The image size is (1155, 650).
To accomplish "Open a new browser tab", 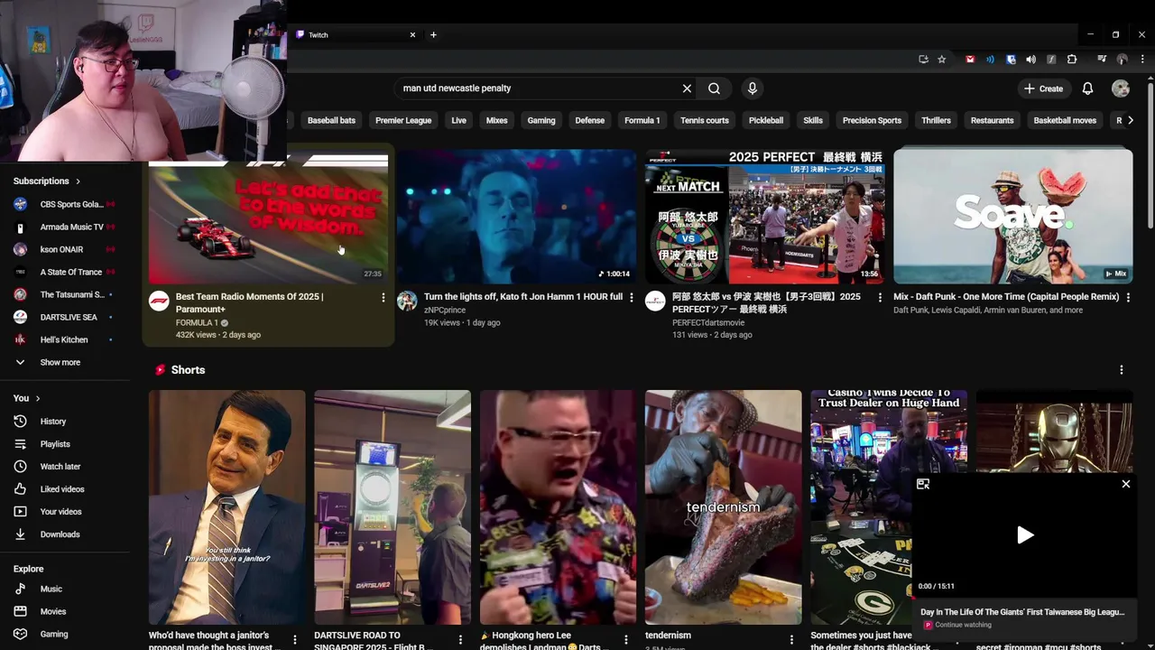I will [x=433, y=35].
